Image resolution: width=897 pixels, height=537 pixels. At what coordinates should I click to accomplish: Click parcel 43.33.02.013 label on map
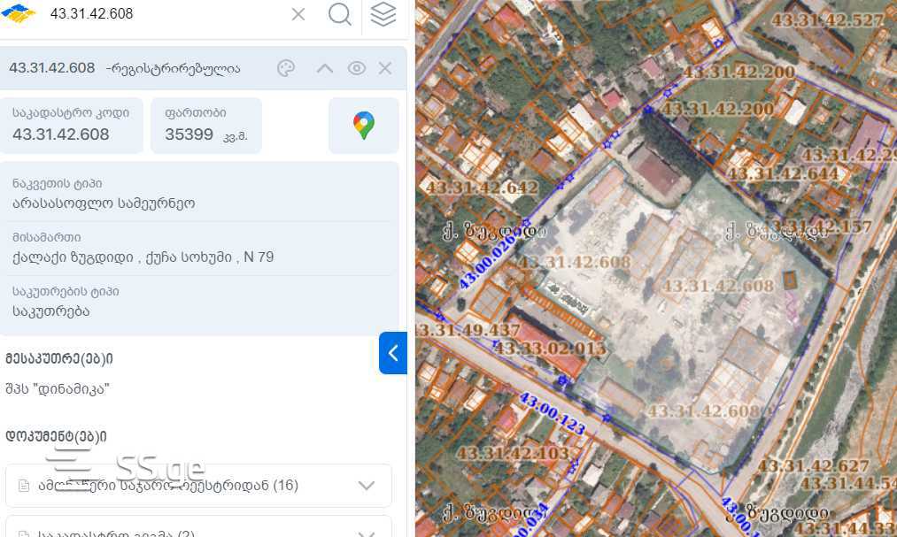(549, 348)
